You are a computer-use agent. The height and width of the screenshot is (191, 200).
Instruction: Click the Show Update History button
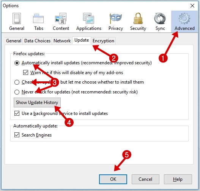click(37, 102)
